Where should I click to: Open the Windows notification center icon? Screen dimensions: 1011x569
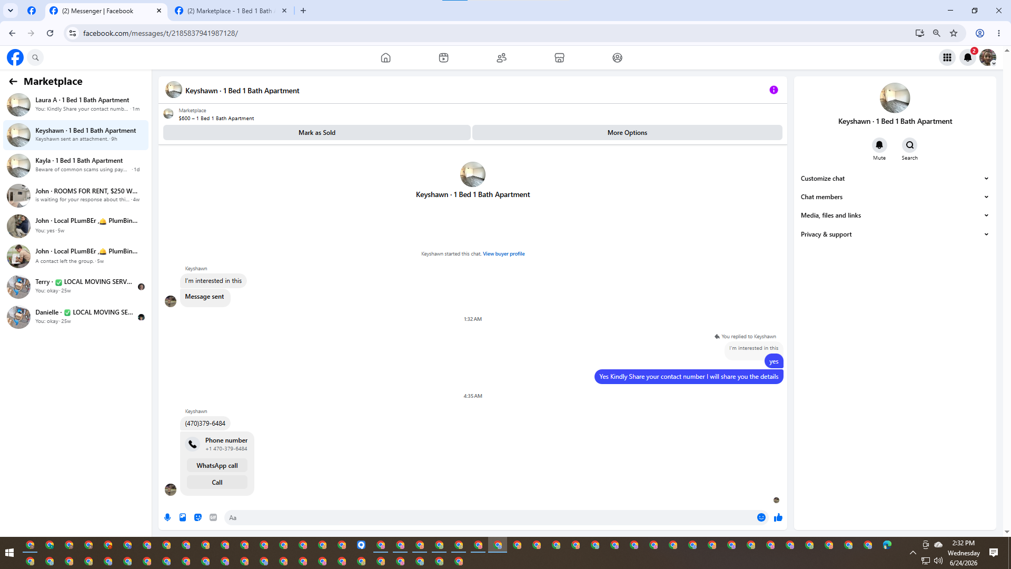click(x=994, y=553)
